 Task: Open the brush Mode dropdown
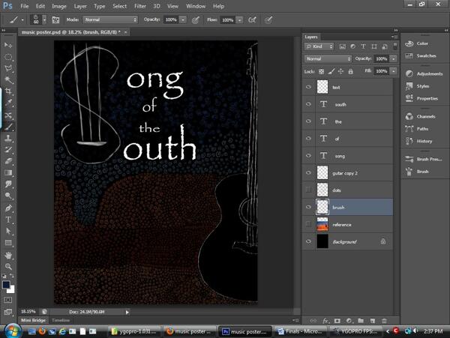110,18
